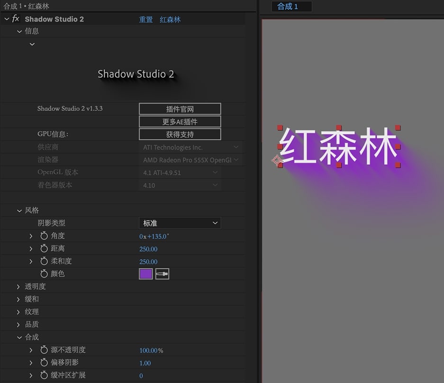Image resolution: width=444 pixels, height=383 pixels.
Task: Click the 缓冲区扩展 value 0
Action: point(141,376)
